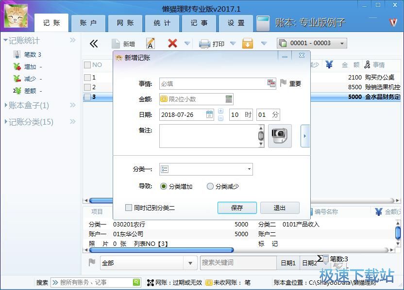Click the 日期1 button

coord(288,263)
